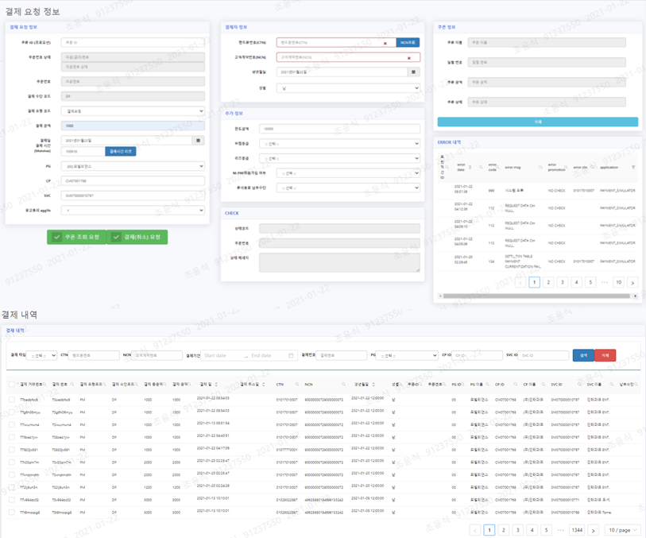Open search icon on history CTN column header
The image size is (646, 538).
[x=297, y=385]
